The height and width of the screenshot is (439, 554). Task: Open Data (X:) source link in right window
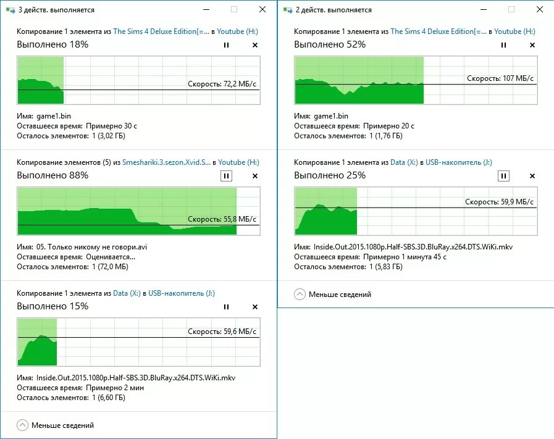(404, 162)
